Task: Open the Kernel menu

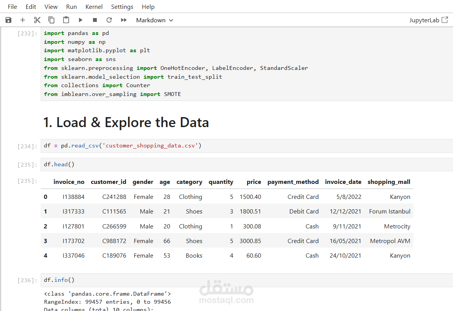Action: pyautogui.click(x=94, y=7)
